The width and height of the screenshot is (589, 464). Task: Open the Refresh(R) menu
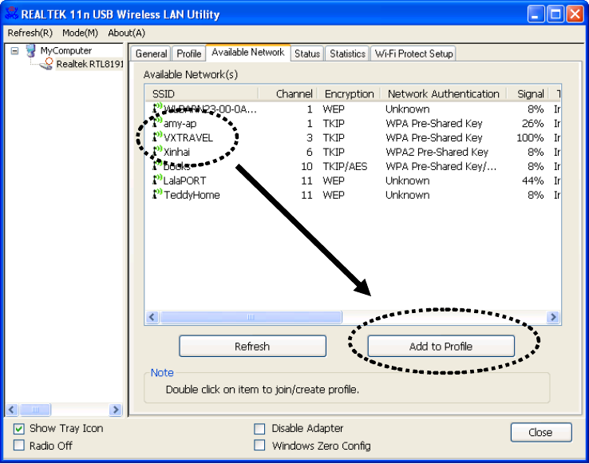[30, 33]
